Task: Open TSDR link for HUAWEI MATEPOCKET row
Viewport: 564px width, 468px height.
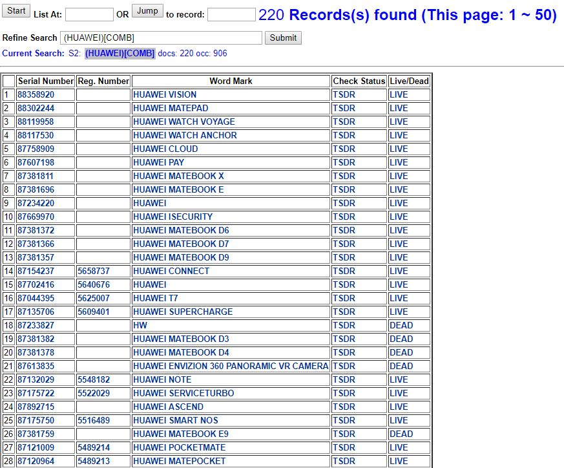Action: coord(344,461)
